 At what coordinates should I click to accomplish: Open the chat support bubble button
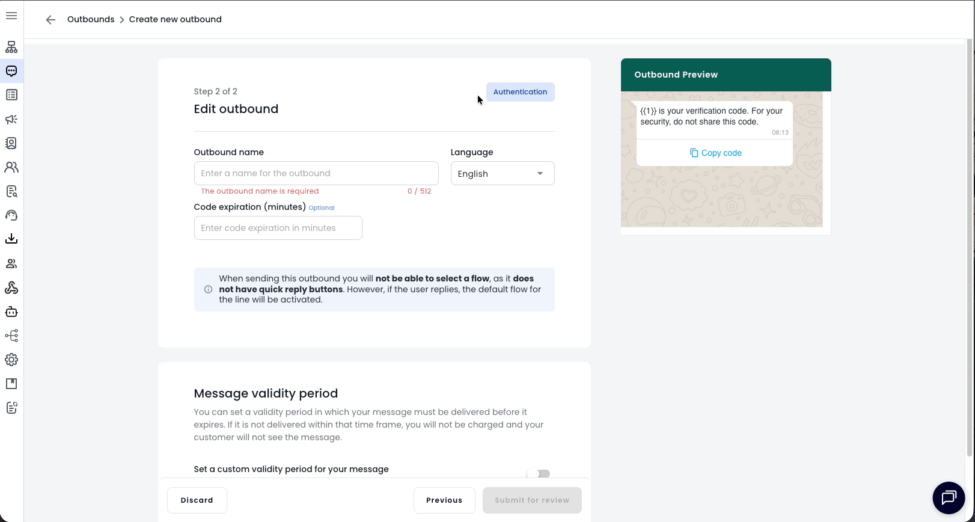[948, 497]
